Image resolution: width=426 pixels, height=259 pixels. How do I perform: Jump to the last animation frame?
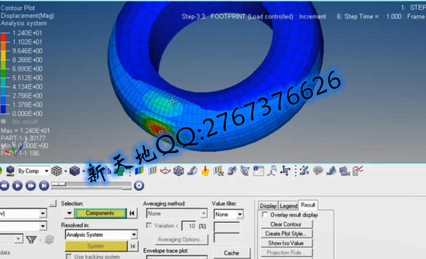pyautogui.click(x=44, y=185)
